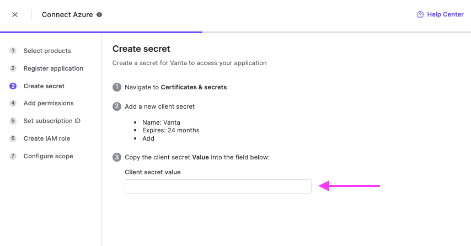Image resolution: width=471 pixels, height=246 pixels.
Task: Click the Client secret value input field
Action: 218,186
